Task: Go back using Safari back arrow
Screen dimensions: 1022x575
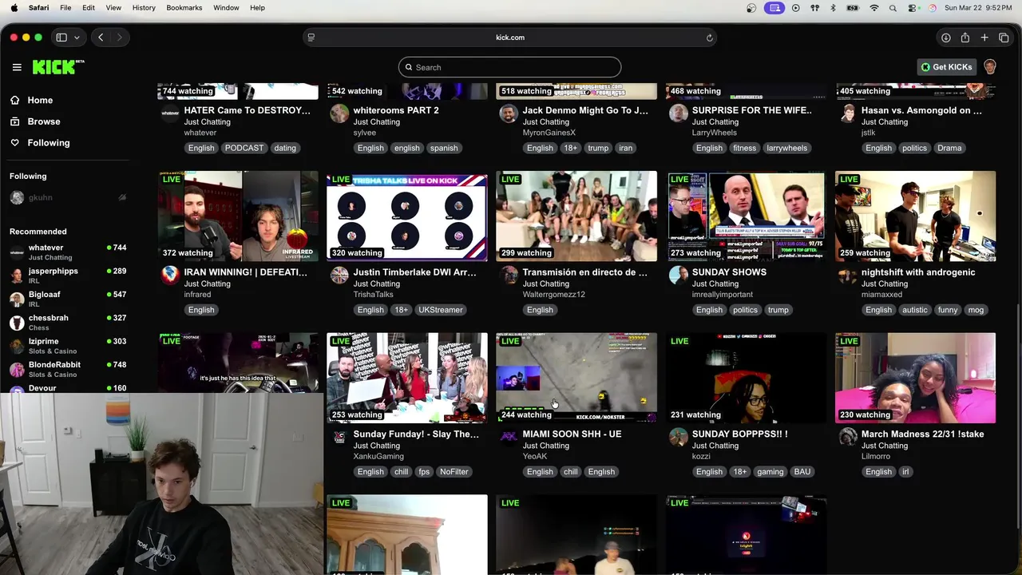Action: coord(101,38)
